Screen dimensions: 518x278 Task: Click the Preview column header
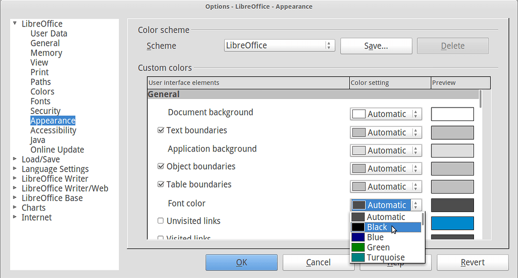pyautogui.click(x=461, y=82)
